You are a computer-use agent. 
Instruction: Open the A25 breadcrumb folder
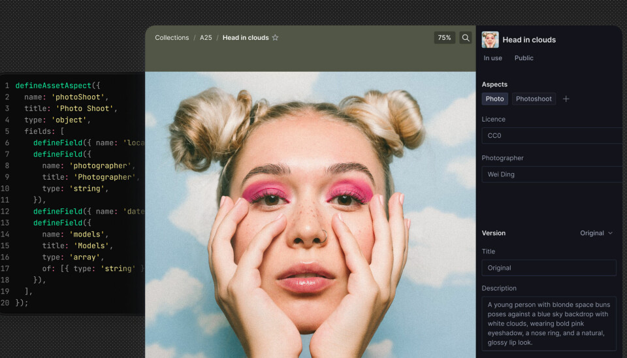206,38
